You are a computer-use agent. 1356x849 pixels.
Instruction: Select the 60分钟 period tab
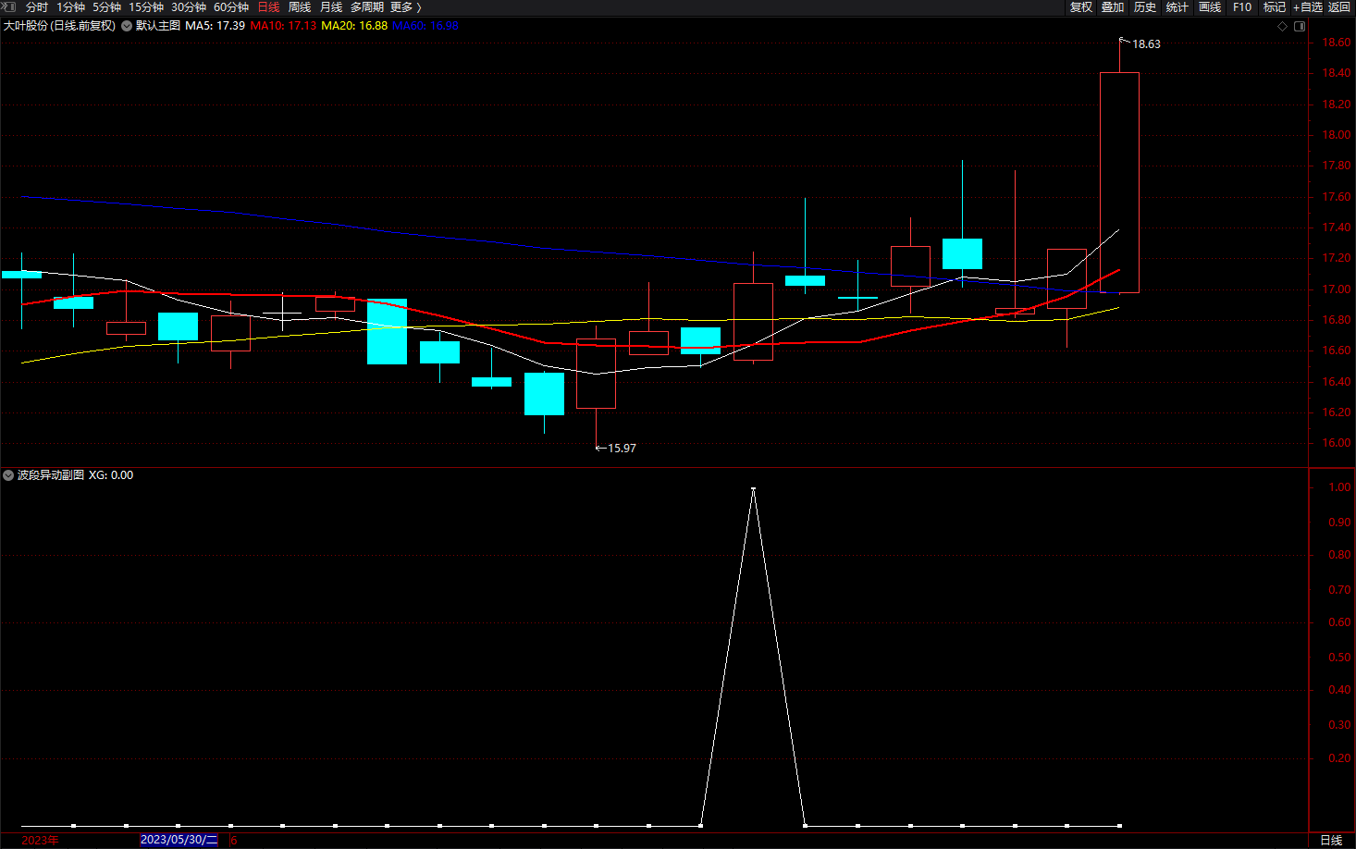(x=231, y=7)
